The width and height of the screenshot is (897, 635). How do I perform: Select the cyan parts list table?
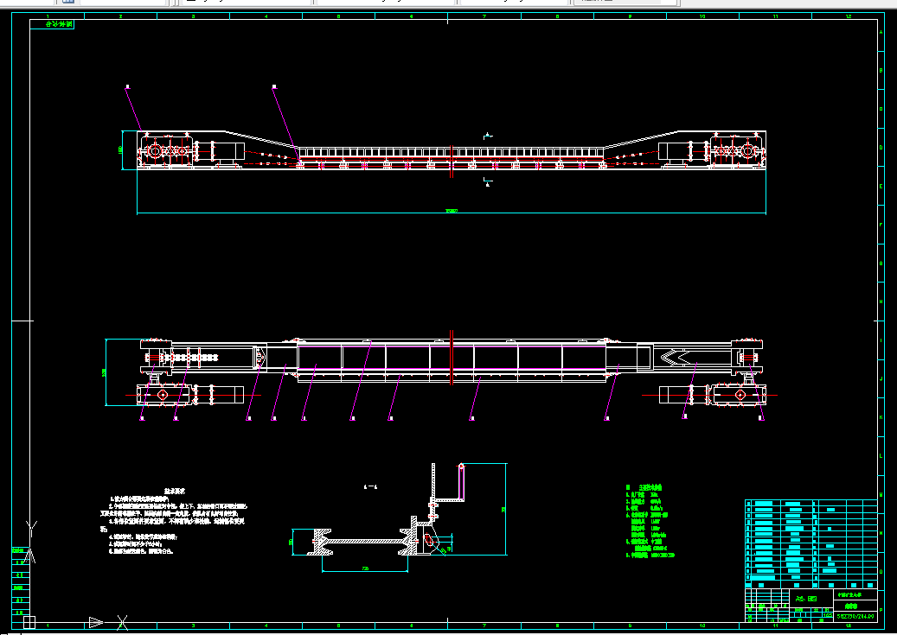(x=811, y=544)
